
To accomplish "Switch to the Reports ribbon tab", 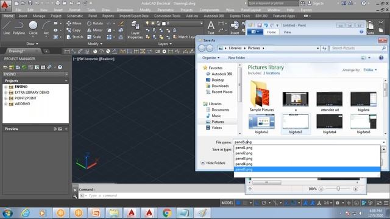I will point(108,16).
